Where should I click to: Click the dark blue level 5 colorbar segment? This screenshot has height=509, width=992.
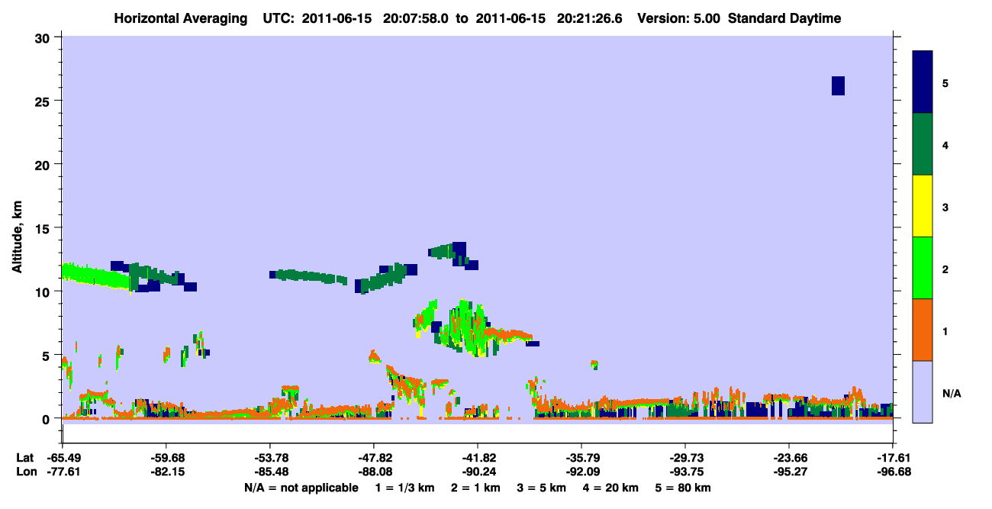pos(923,82)
